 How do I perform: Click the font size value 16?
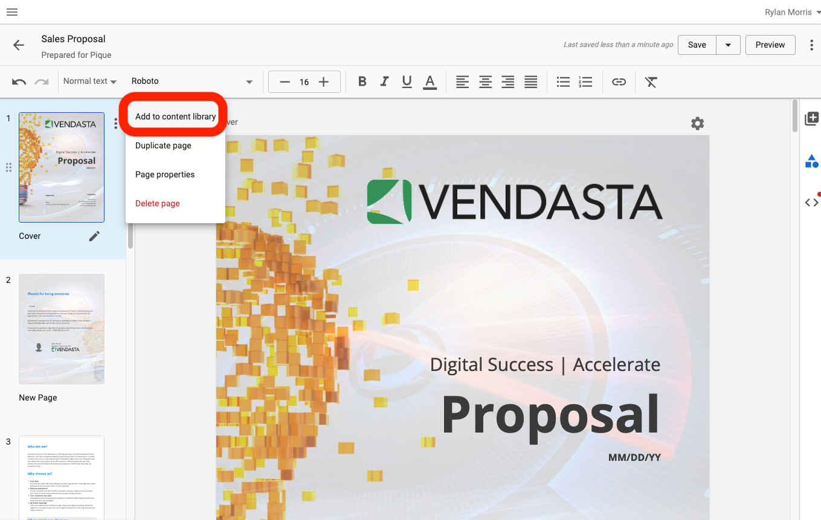coord(304,82)
